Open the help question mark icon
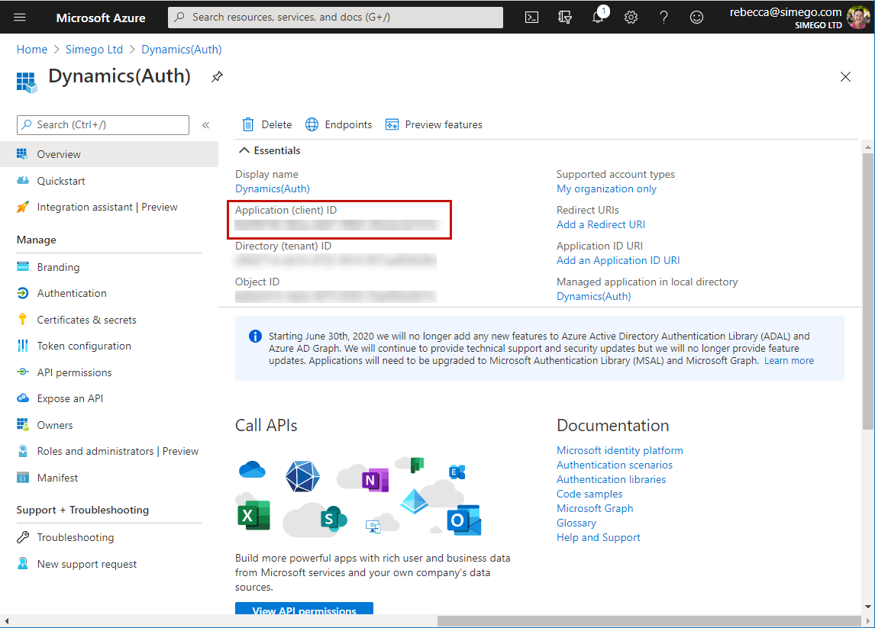 (x=664, y=18)
